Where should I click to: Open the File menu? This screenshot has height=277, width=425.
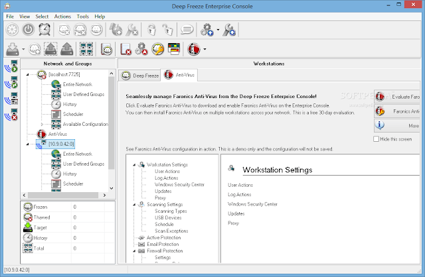tap(10, 17)
